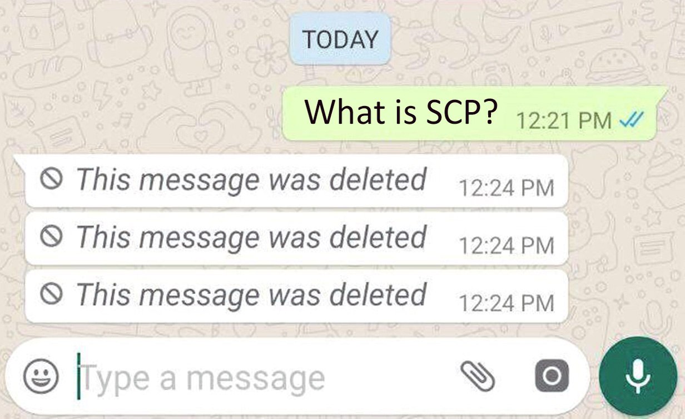Image resolution: width=685 pixels, height=419 pixels.
Task: Tap the 12:24 PM time on middle deleted message
Action: point(507,245)
